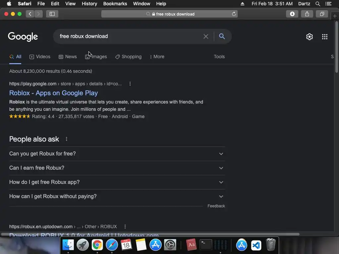Switch to the Videos results tab
The width and height of the screenshot is (339, 254).
click(40, 57)
